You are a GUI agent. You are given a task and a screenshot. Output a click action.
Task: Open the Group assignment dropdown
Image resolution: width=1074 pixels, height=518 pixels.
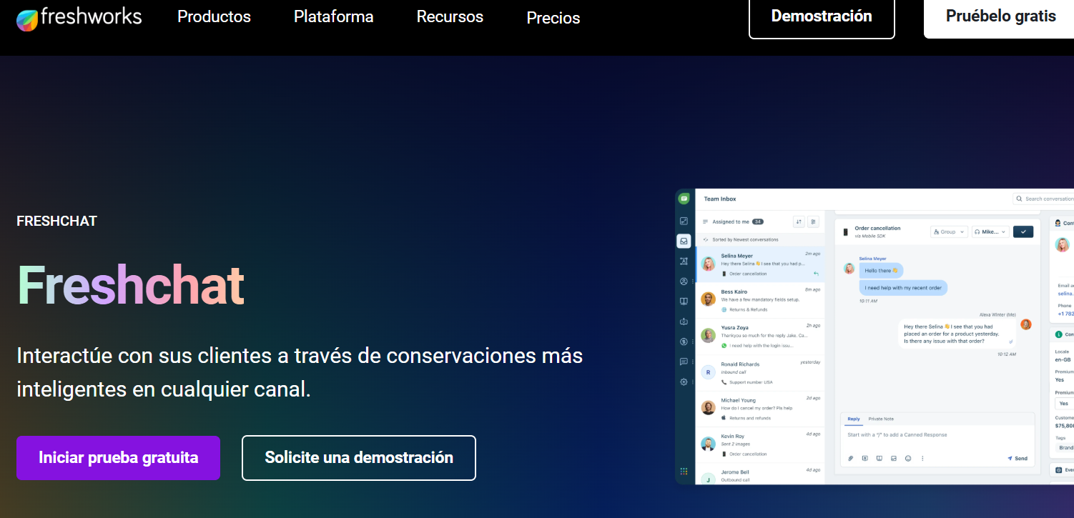coord(949,231)
